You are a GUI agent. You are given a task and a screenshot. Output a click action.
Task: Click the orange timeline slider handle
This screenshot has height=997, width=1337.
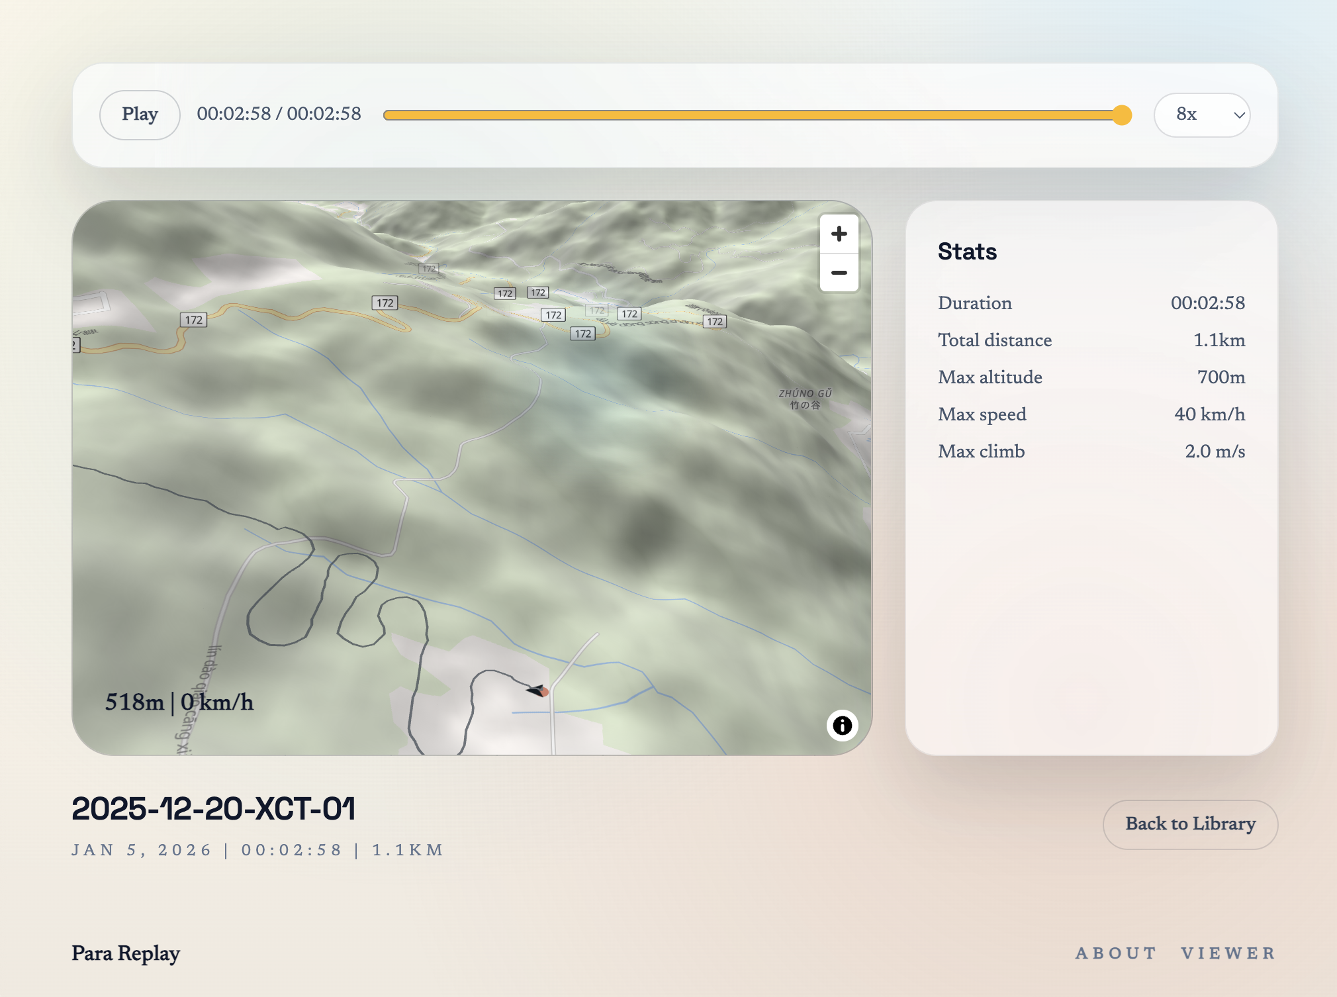coord(1121,115)
